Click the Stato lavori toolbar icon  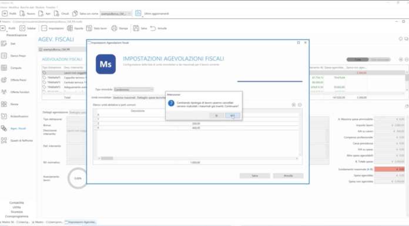89,28
